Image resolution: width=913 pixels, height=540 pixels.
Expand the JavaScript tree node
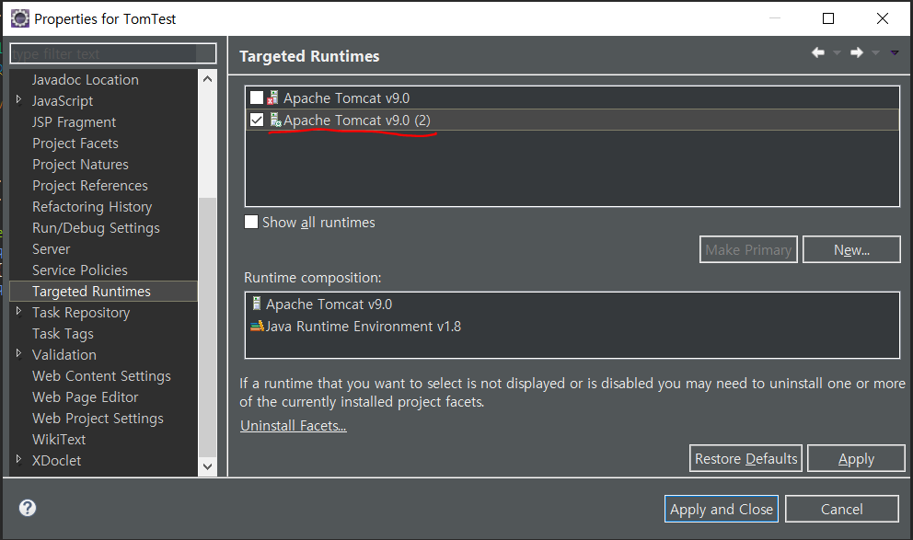pyautogui.click(x=18, y=100)
